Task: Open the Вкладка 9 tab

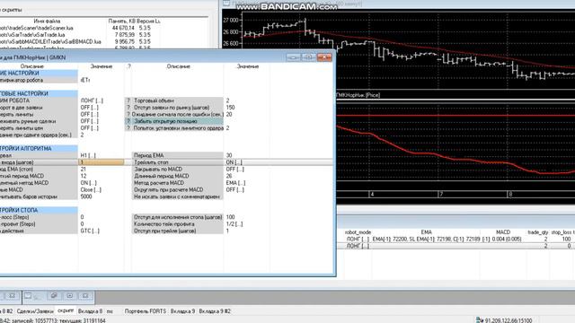Action: (182, 311)
